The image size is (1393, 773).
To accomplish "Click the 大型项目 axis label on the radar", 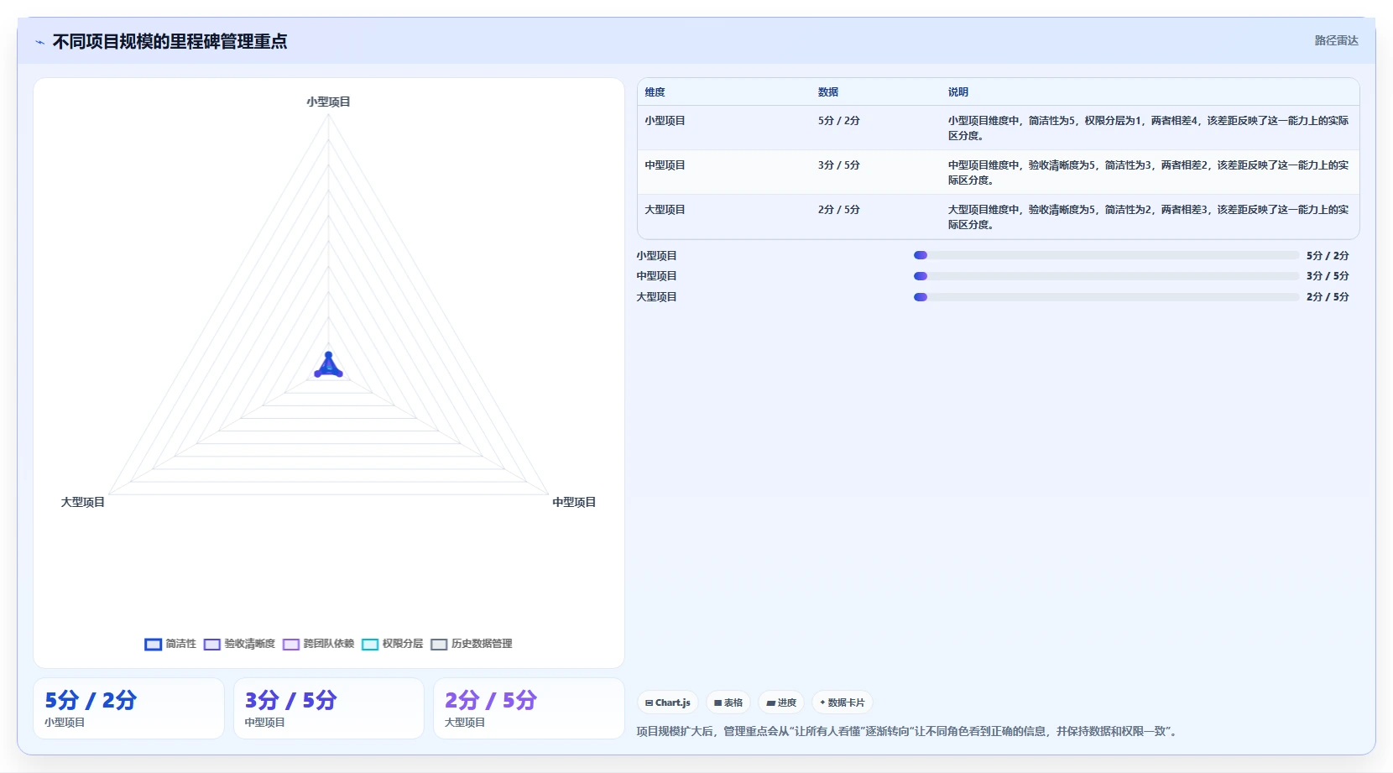I will [x=82, y=502].
